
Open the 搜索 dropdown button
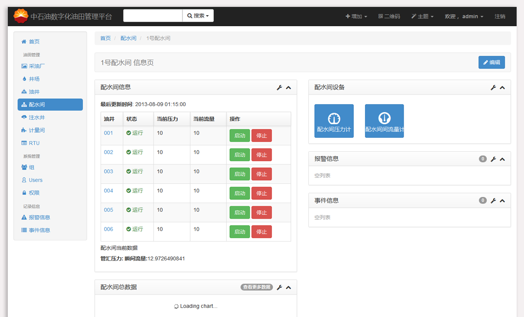click(198, 16)
